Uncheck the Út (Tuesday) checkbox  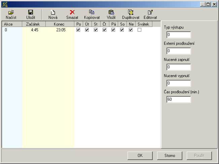tap(87, 30)
